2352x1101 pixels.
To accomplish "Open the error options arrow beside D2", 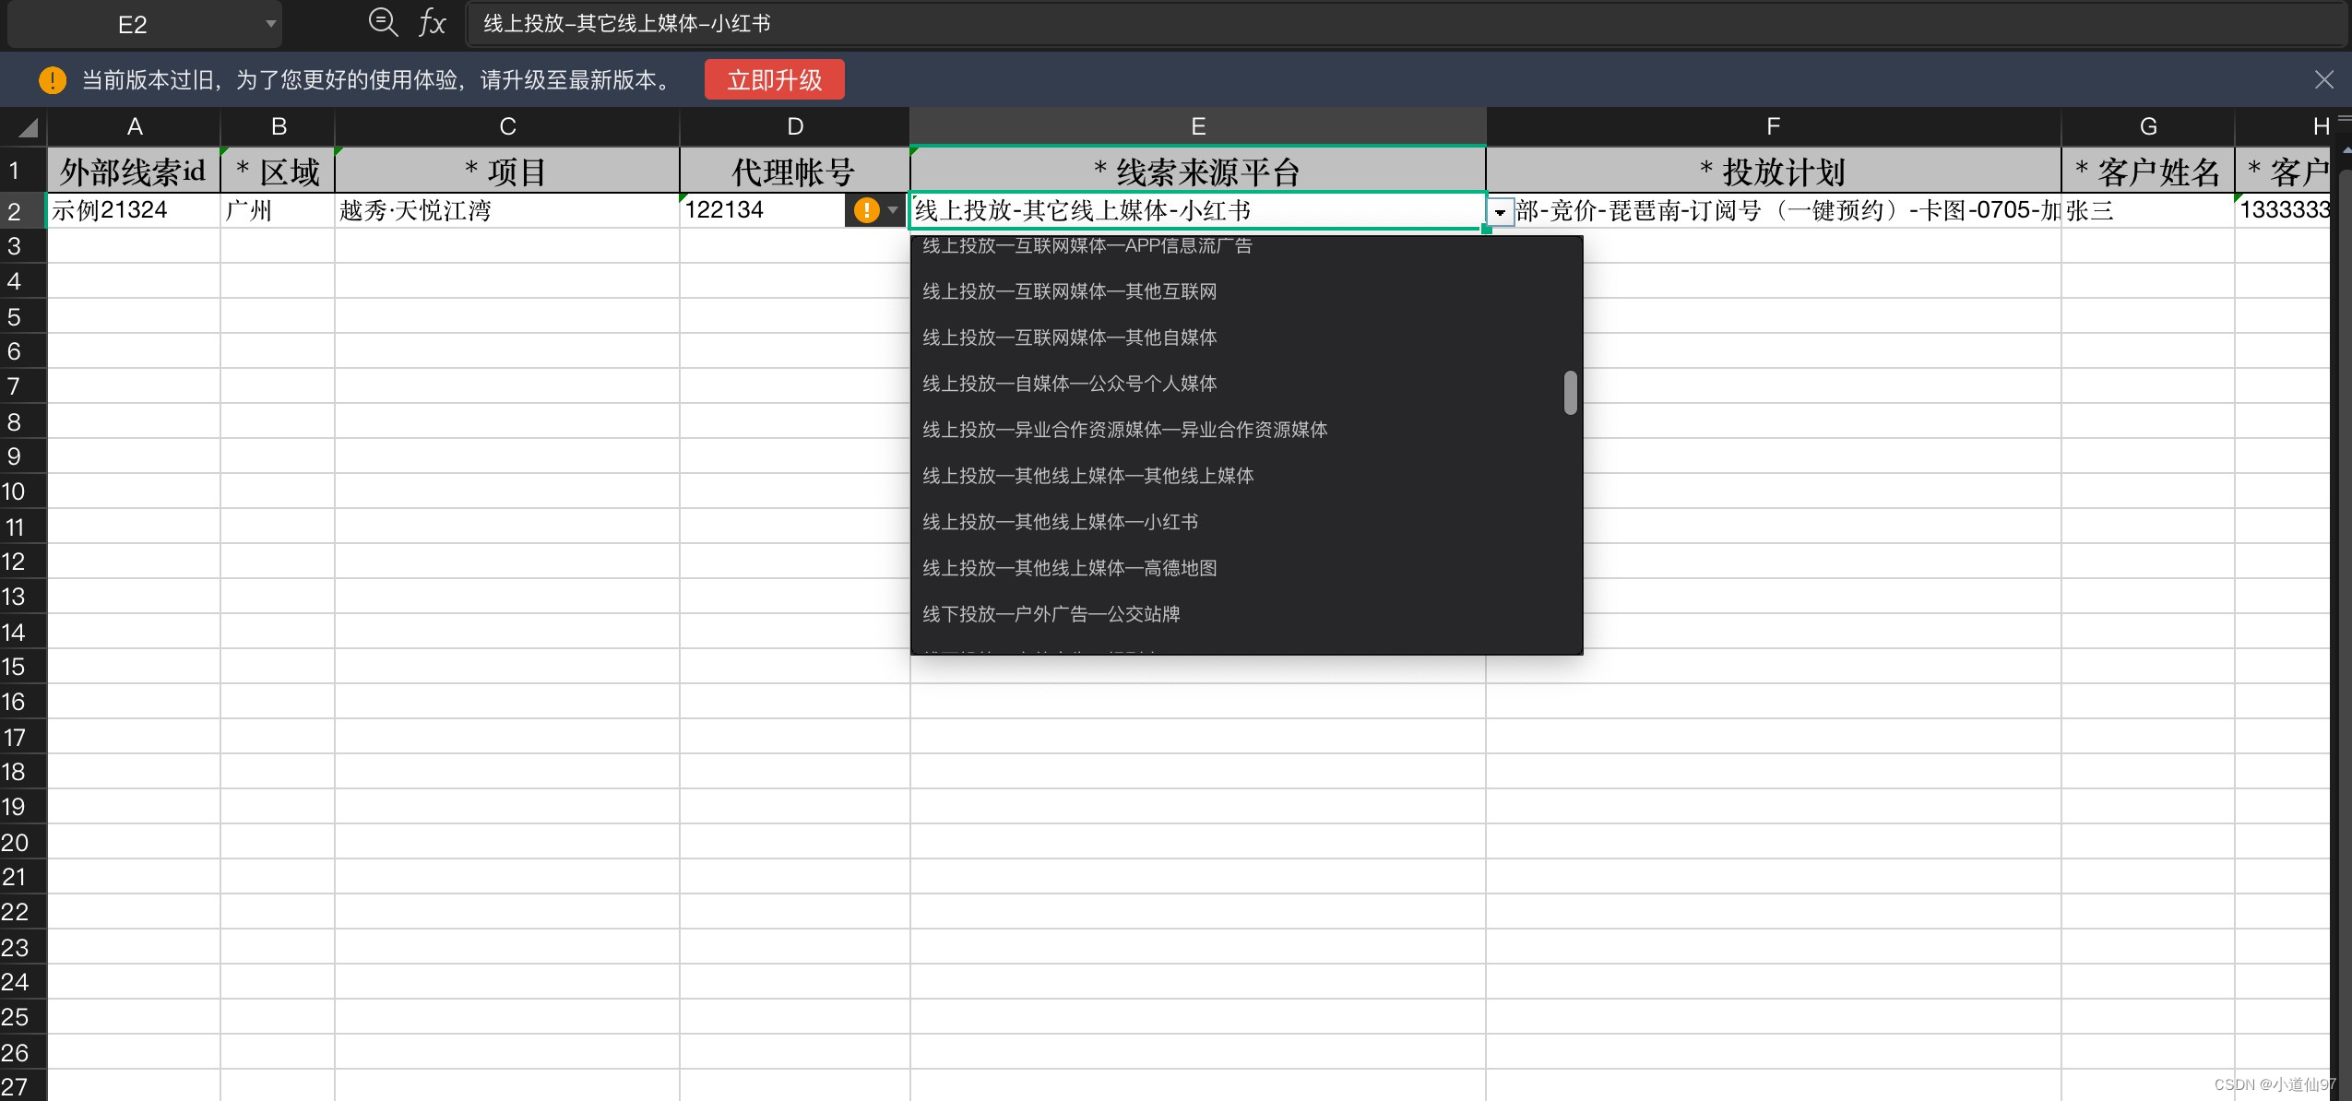I will [x=892, y=210].
